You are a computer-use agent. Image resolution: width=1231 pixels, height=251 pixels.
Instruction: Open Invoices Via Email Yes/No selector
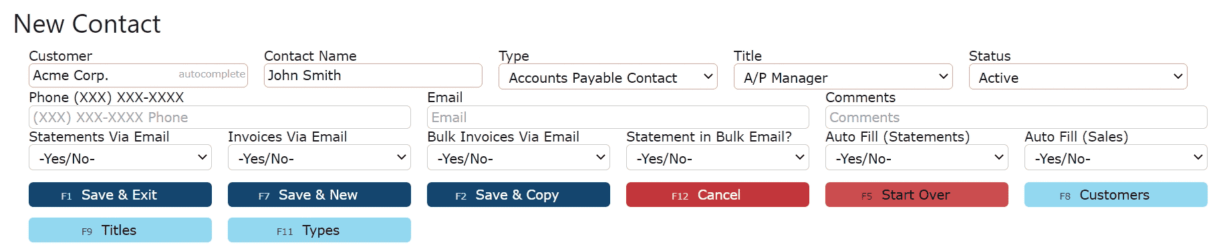click(319, 158)
